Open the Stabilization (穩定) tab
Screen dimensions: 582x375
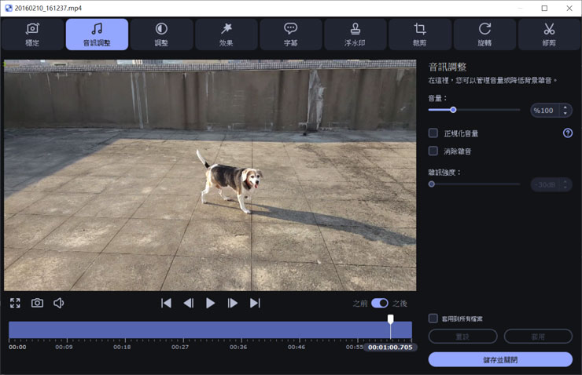coord(33,35)
